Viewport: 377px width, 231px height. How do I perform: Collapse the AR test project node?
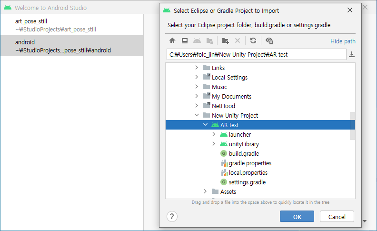pyautogui.click(x=205, y=125)
